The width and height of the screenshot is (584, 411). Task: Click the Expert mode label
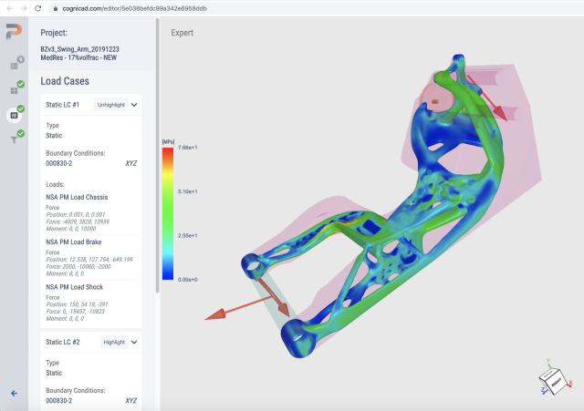(x=182, y=33)
